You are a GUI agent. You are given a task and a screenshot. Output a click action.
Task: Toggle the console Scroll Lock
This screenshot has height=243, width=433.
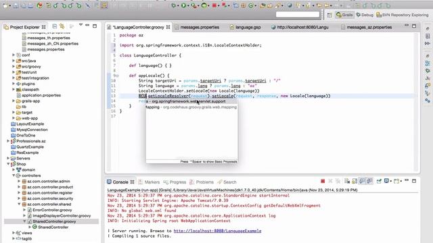click(x=355, y=181)
